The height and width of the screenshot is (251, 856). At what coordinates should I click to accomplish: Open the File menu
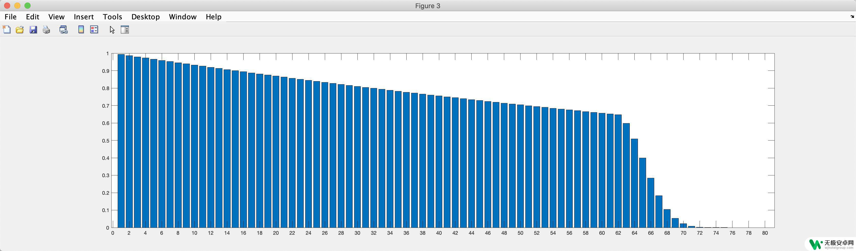[11, 17]
